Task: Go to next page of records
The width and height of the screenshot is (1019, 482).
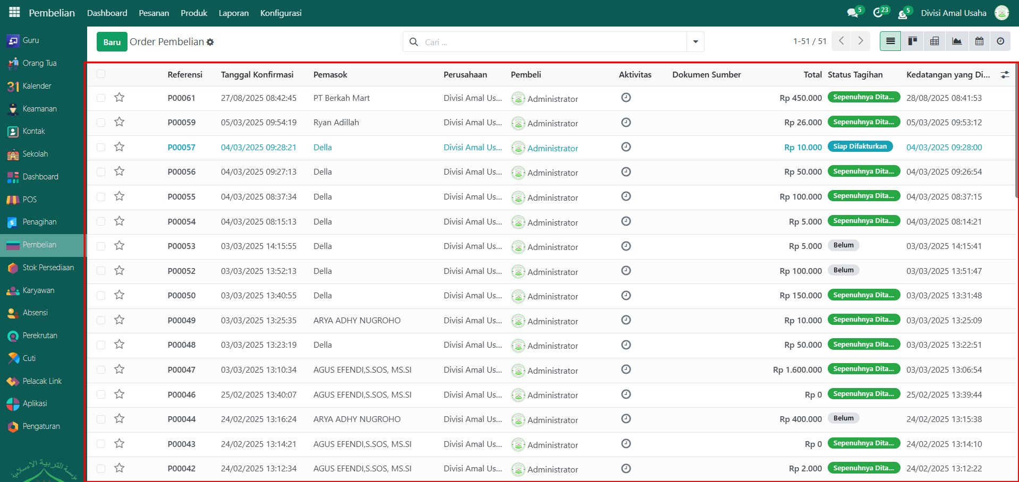Action: [860, 41]
